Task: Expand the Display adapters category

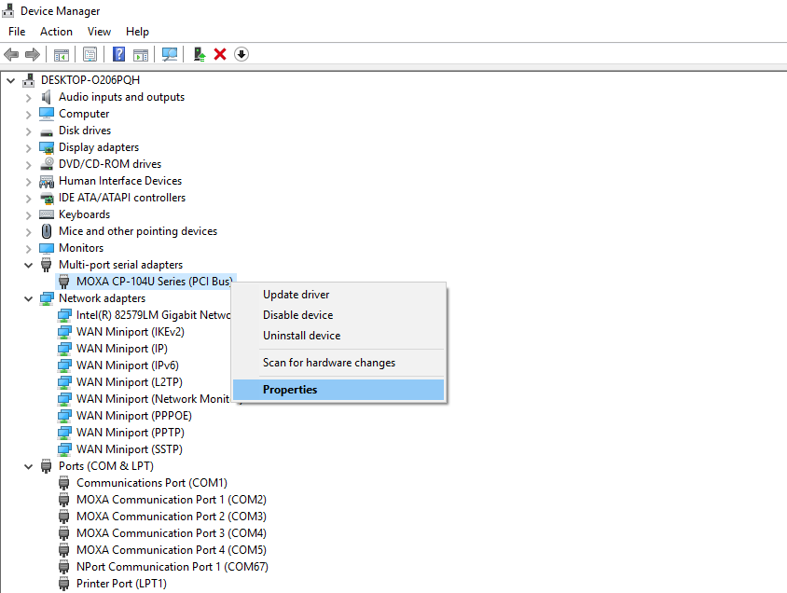Action: click(28, 146)
